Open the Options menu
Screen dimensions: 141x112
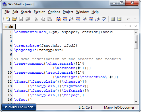[x=54, y=12]
